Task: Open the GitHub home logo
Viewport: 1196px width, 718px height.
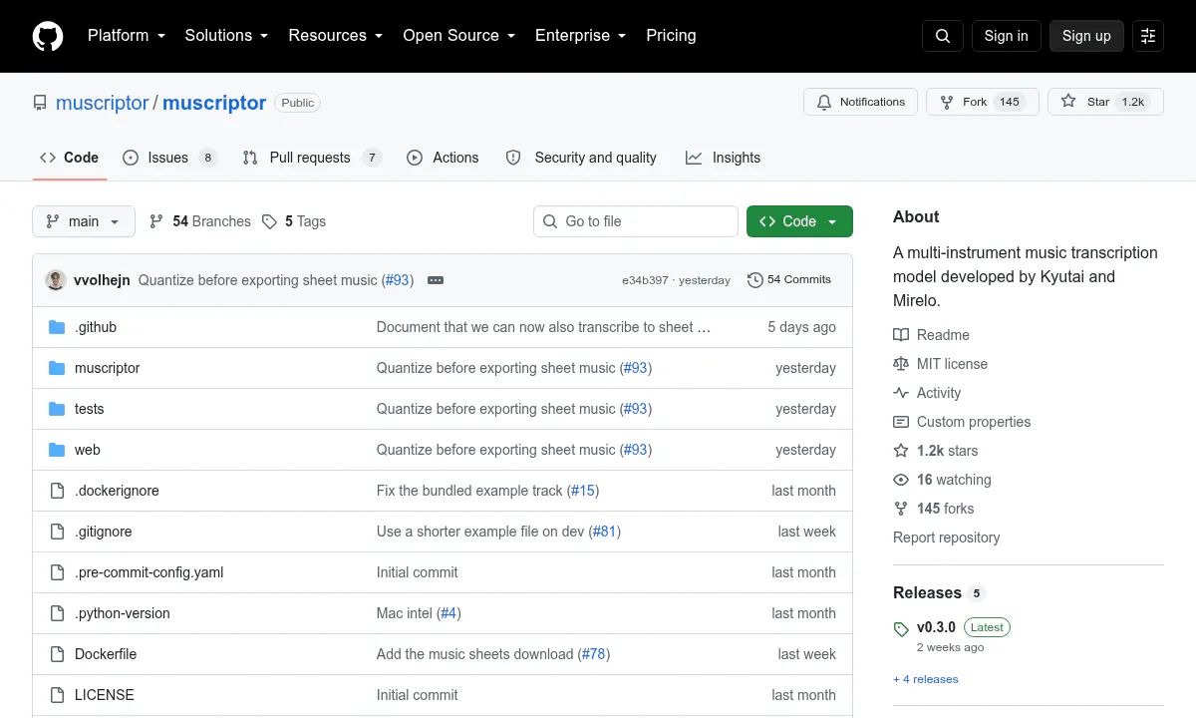Action: click(x=48, y=36)
